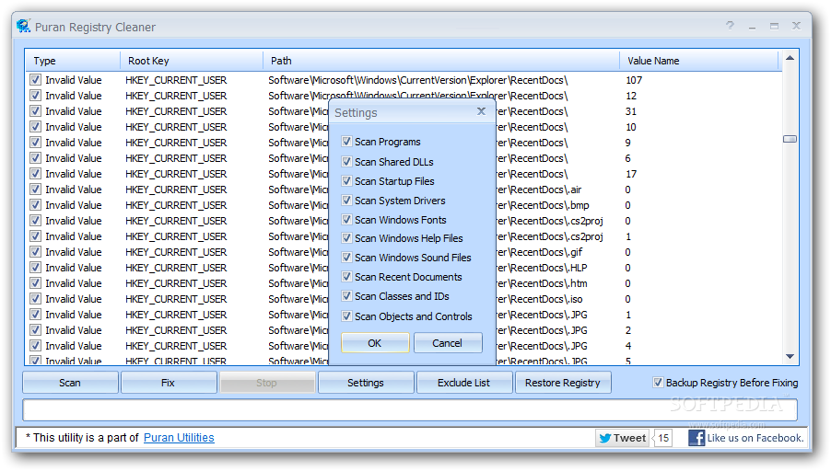Sort by the Path column header

click(x=441, y=61)
